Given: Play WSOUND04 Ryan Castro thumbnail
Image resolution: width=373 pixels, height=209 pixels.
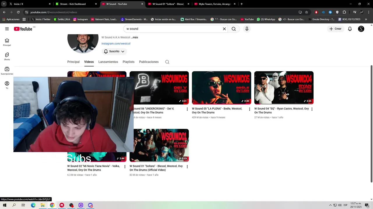Looking at the screenshot, I should [x=284, y=88].
